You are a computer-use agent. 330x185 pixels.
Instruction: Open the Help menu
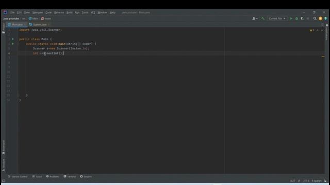tap(112, 12)
